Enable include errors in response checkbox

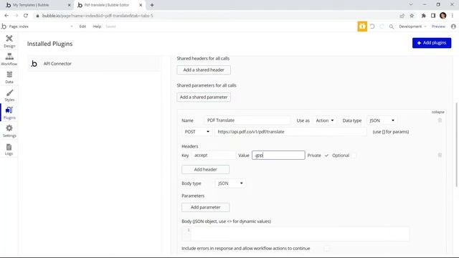point(326,249)
